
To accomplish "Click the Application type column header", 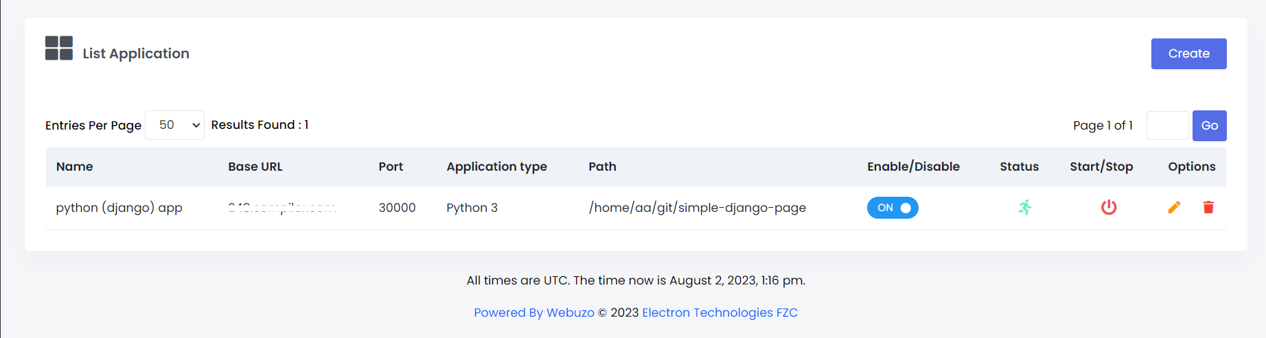I will point(496,167).
